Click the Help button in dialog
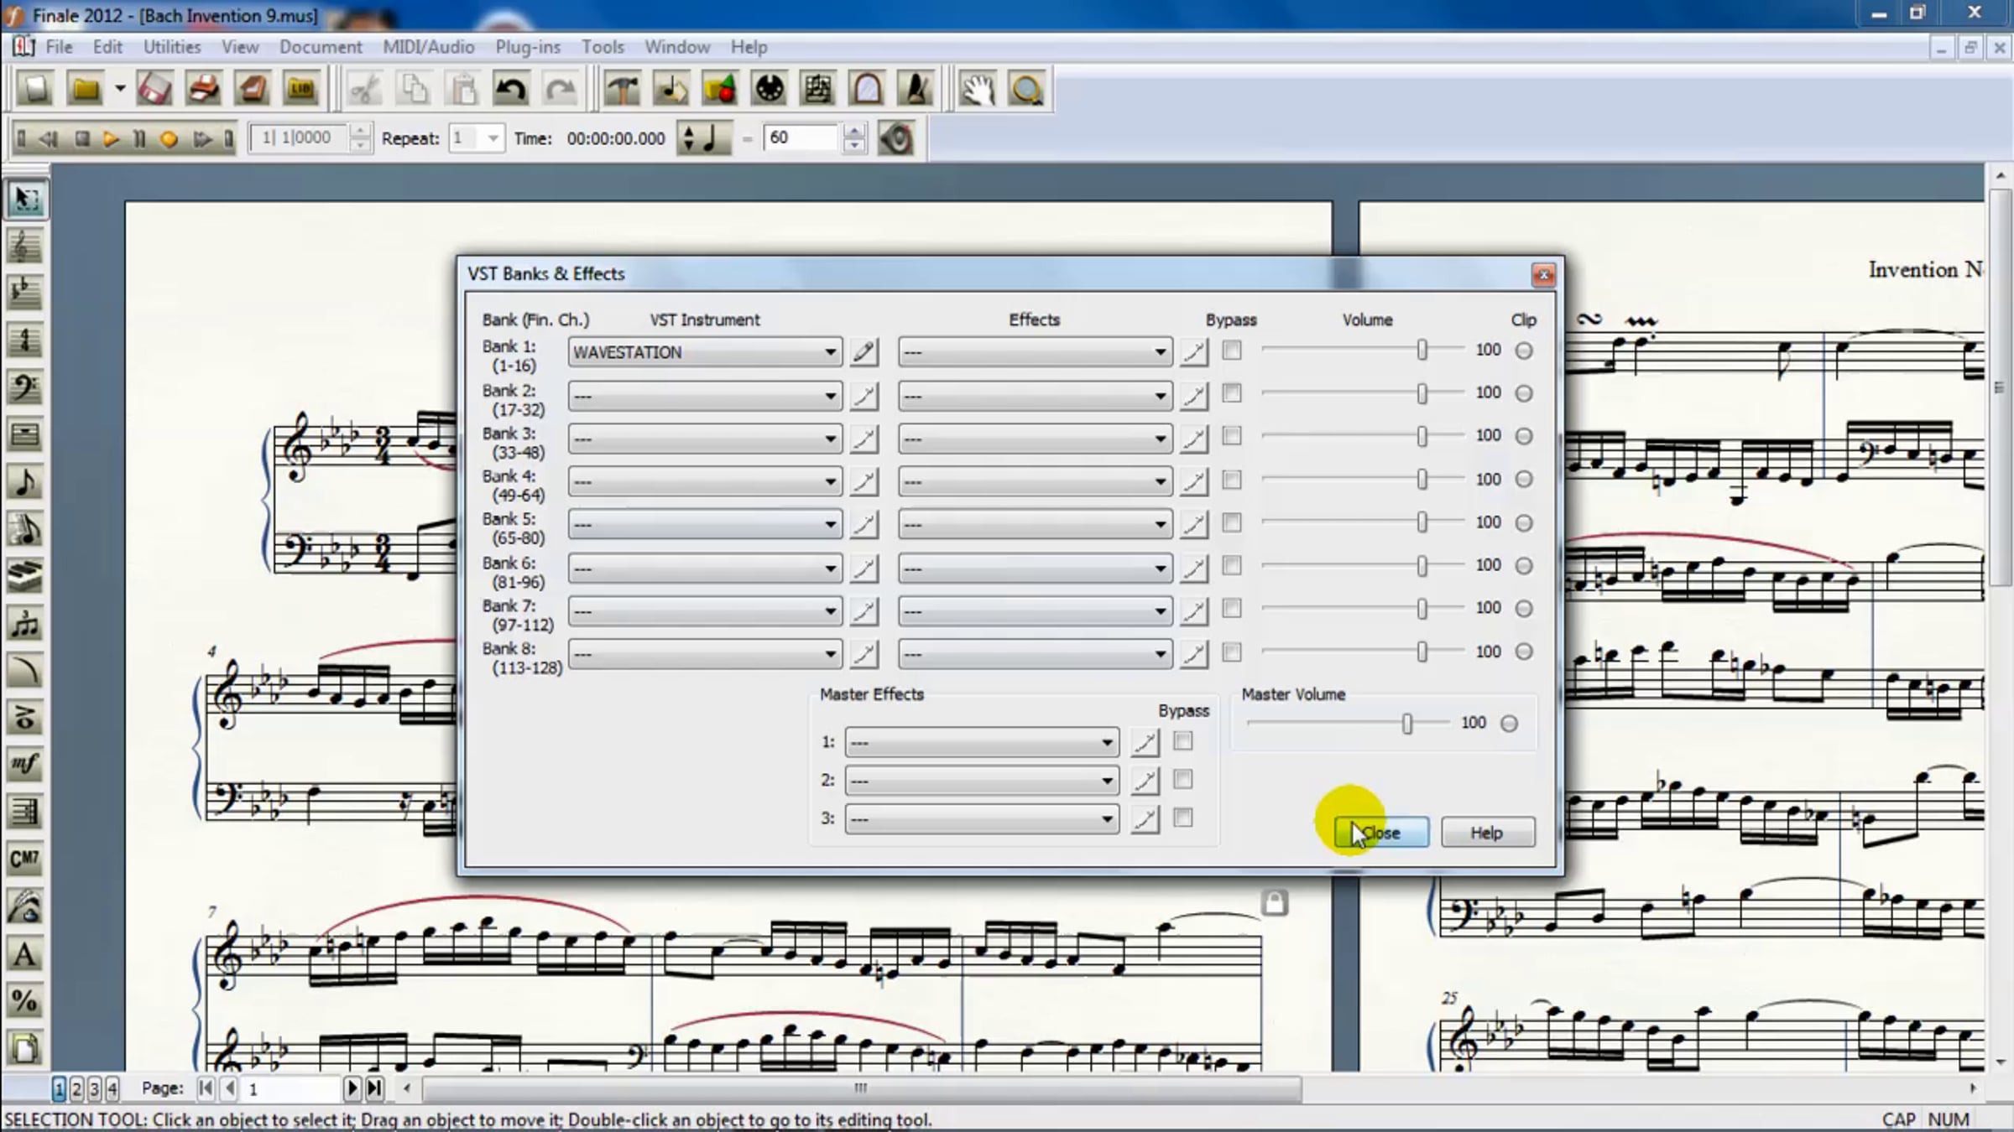Image resolution: width=2014 pixels, height=1132 pixels. coord(1487,833)
